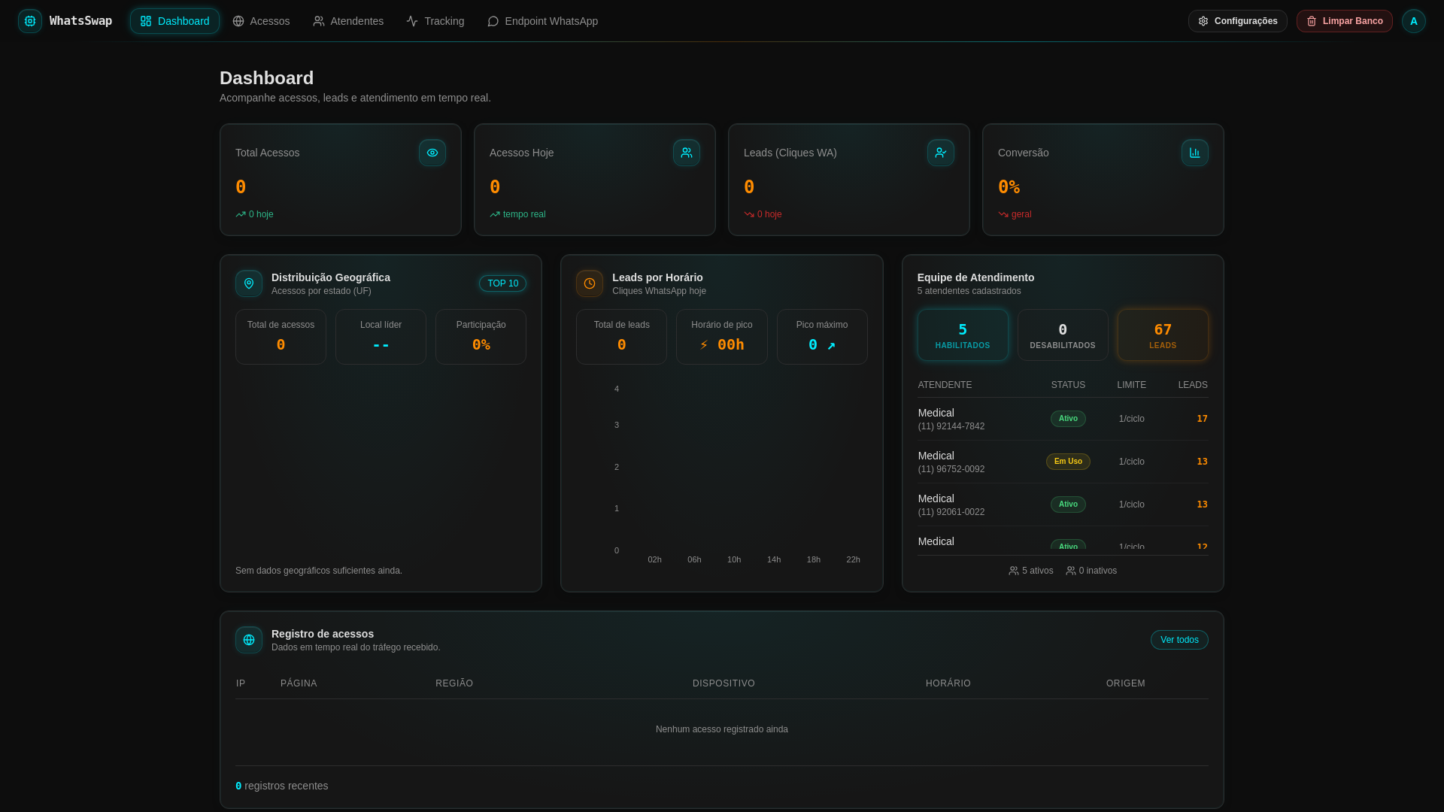The width and height of the screenshot is (1444, 812).
Task: Click the LIMITE column header
Action: click(1131, 385)
